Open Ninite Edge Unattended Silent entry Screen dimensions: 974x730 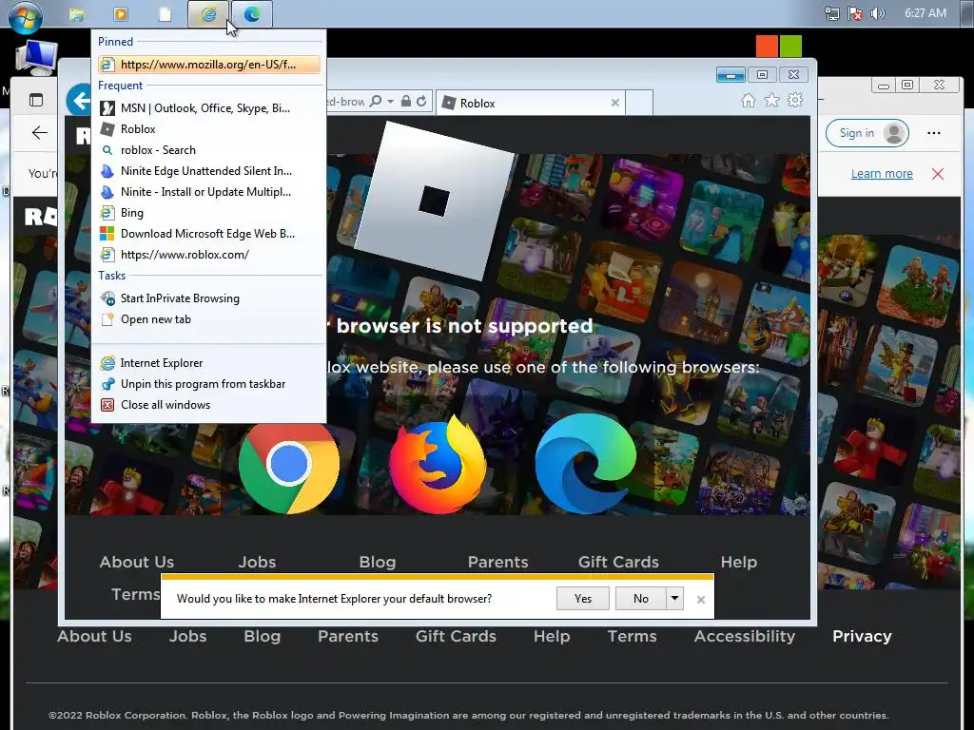[x=208, y=171]
